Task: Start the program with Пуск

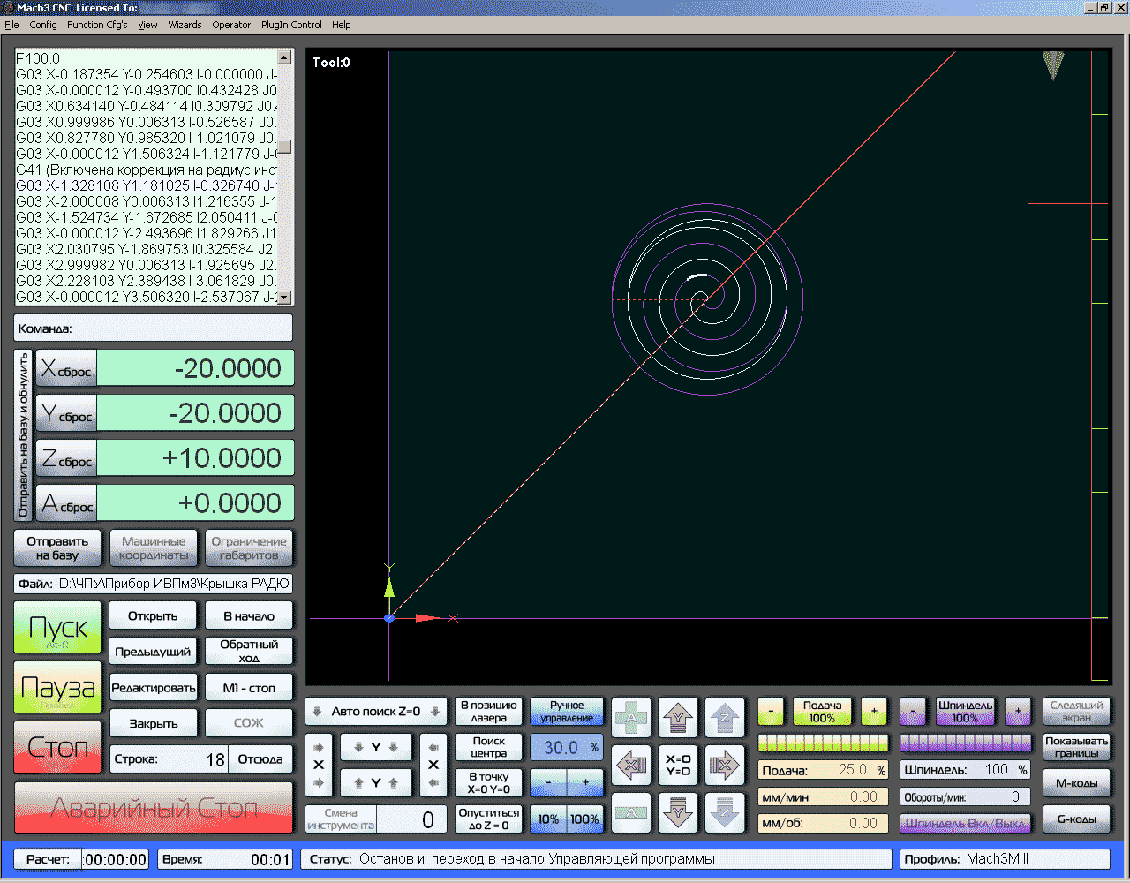Action: pyautogui.click(x=58, y=628)
